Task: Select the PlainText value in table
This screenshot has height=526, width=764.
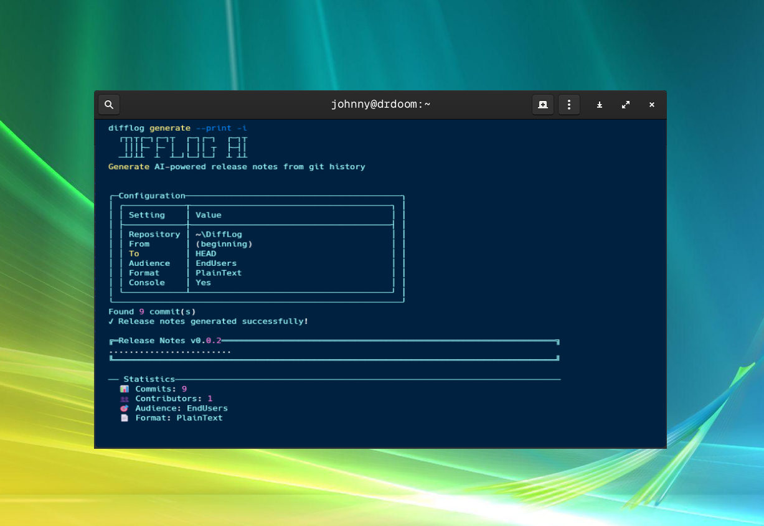Action: 219,273
